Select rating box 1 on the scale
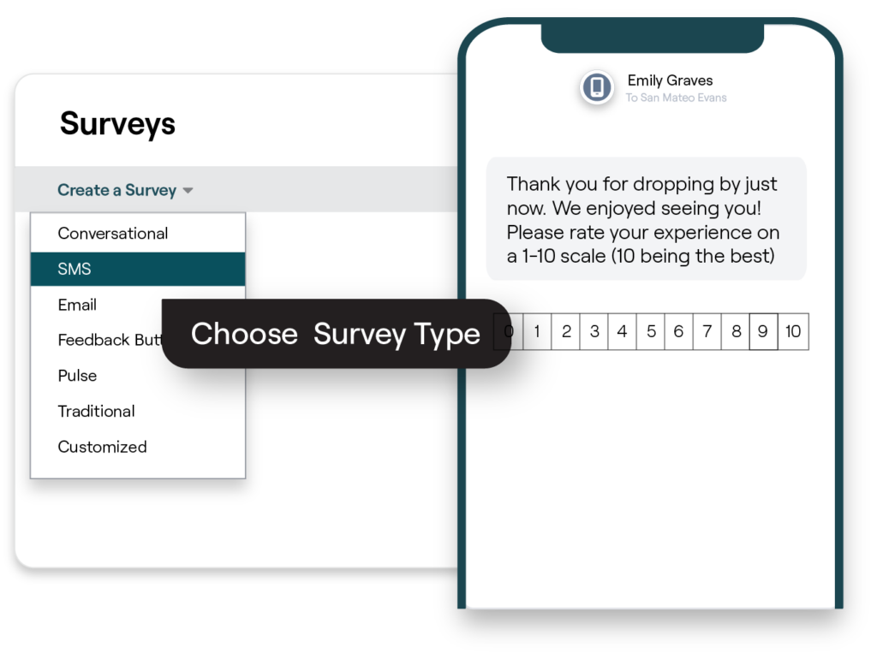877x659 pixels. pyautogui.click(x=537, y=331)
